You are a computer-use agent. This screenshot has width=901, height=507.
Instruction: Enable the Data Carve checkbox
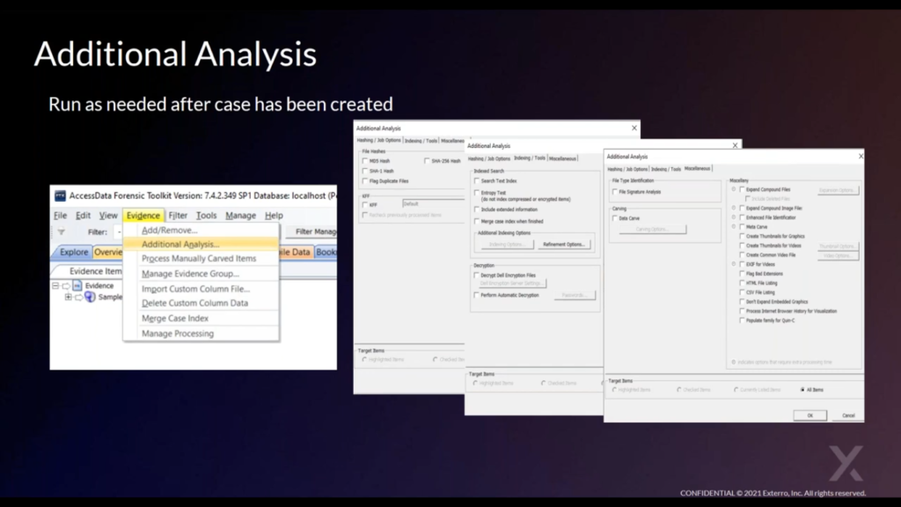(615, 218)
